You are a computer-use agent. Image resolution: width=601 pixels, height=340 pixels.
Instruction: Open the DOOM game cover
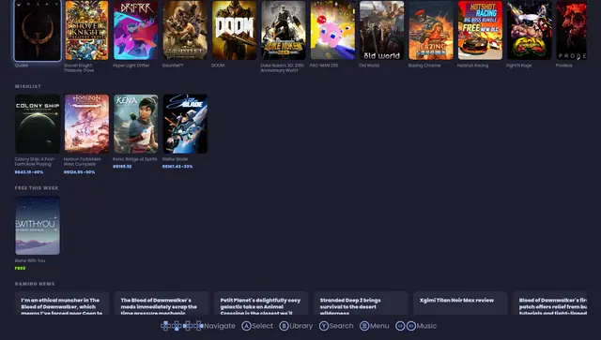point(234,30)
